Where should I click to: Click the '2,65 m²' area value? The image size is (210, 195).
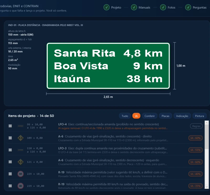click(x=13, y=60)
